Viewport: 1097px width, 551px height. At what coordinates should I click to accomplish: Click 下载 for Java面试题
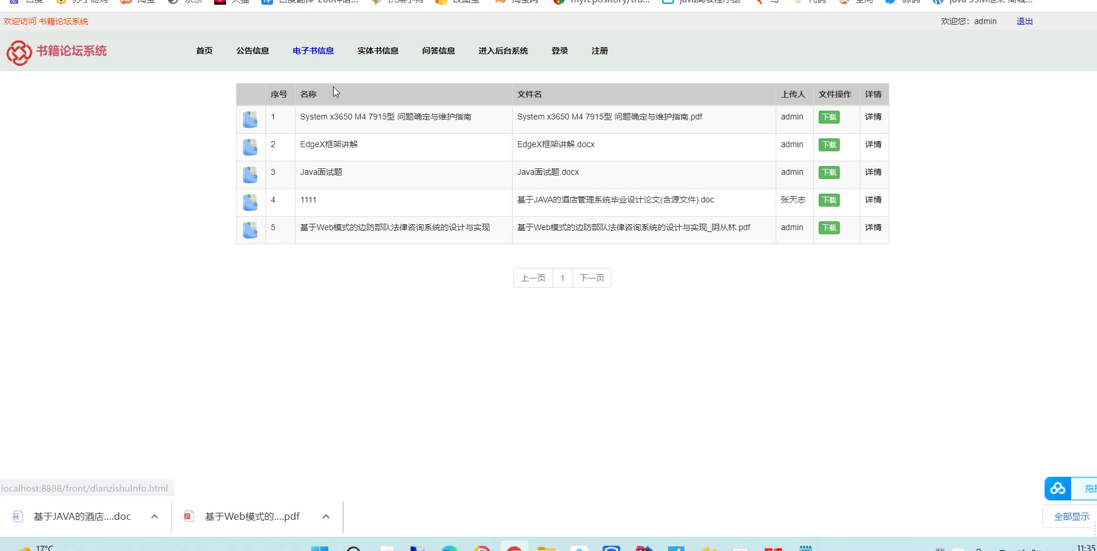(829, 172)
